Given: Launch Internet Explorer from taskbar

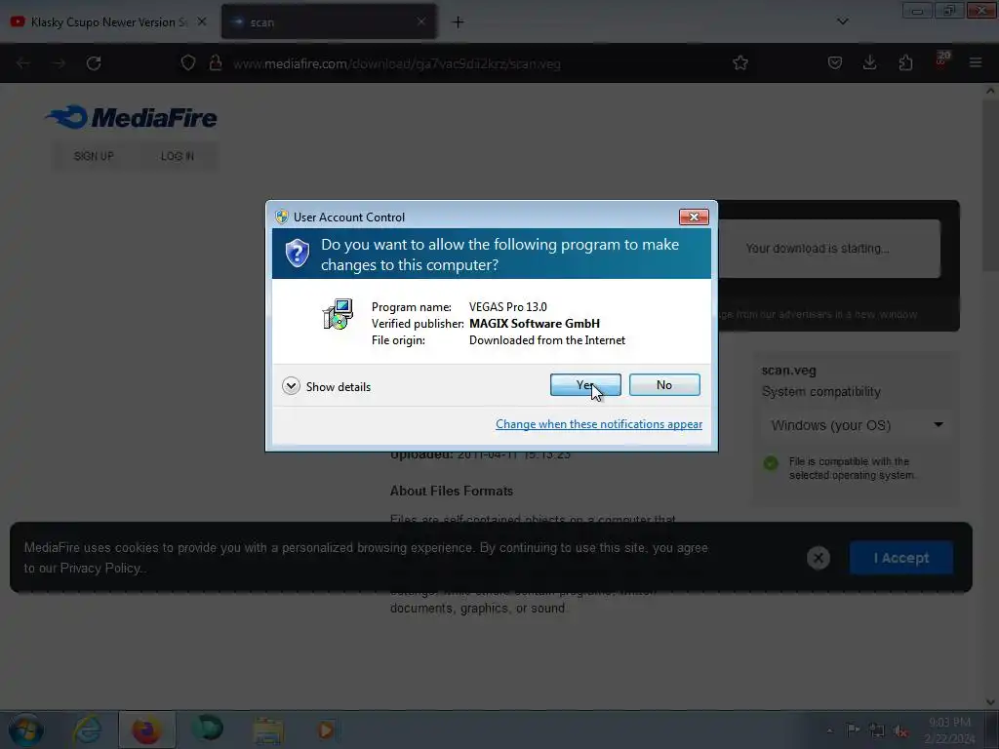Looking at the screenshot, I should click(x=88, y=729).
